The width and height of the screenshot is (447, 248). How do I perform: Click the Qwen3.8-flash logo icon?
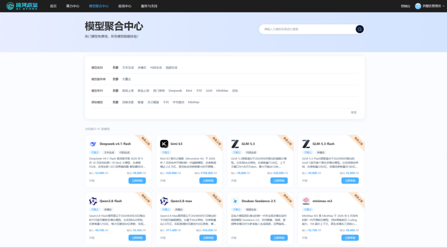click(x=93, y=201)
